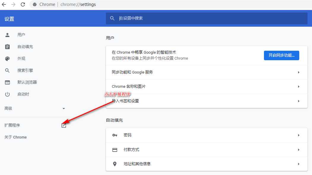Click arrow on 地址和其他信息 row
Viewport: 312px width, 175px height.
point(299,164)
